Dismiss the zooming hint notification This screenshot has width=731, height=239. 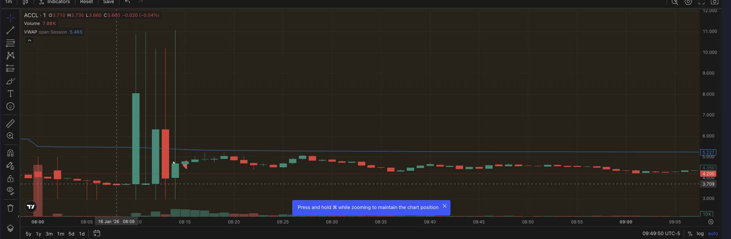pos(445,206)
